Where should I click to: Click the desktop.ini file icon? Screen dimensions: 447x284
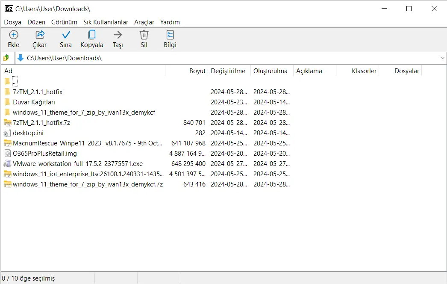7,133
